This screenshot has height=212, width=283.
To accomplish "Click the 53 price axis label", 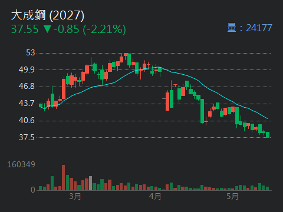I will (x=31, y=52).
